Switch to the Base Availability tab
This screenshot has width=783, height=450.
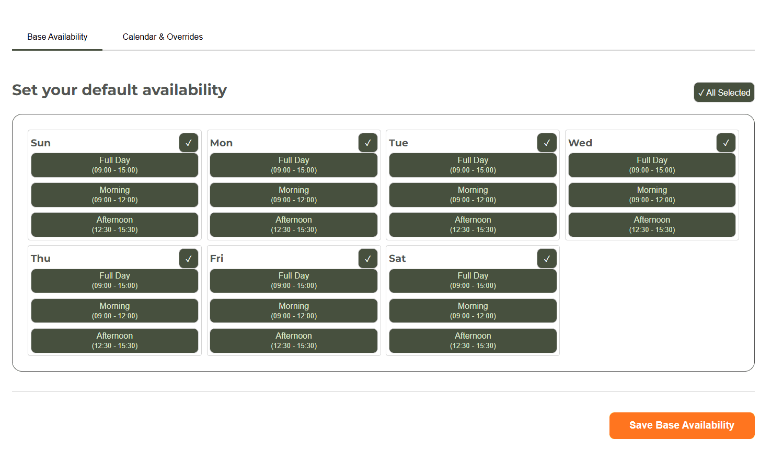coord(57,37)
